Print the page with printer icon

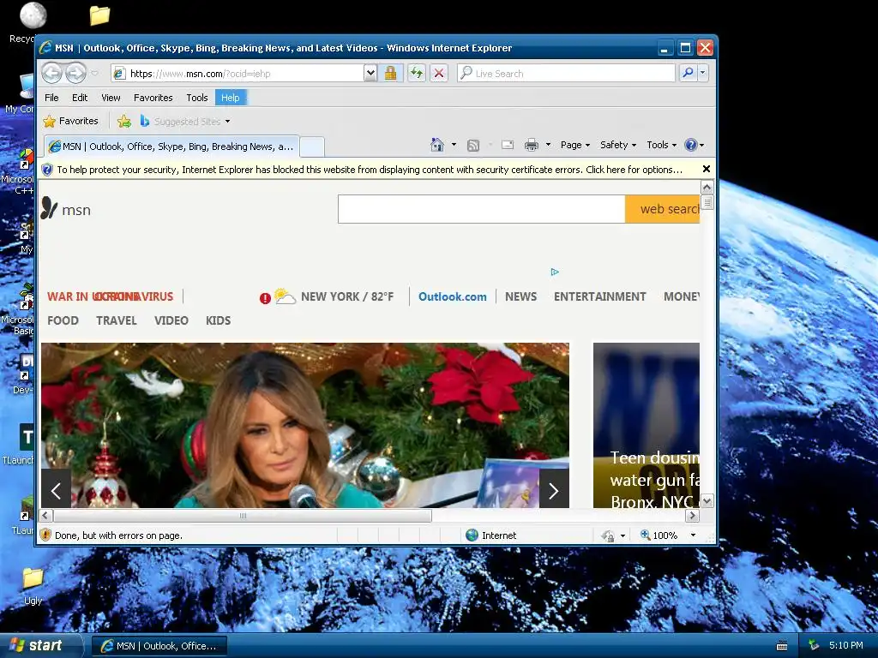coord(531,145)
